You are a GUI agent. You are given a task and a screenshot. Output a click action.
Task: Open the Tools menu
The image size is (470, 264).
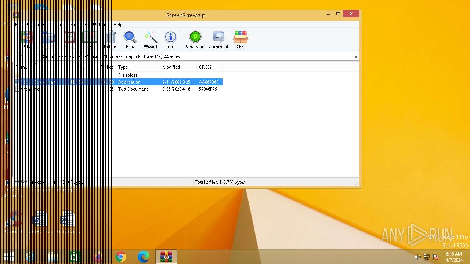60,25
